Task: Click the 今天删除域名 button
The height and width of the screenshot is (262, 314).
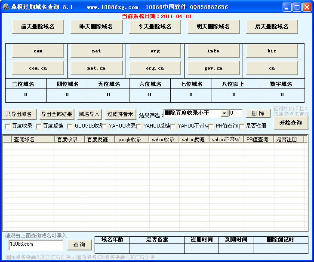Action: click(155, 27)
